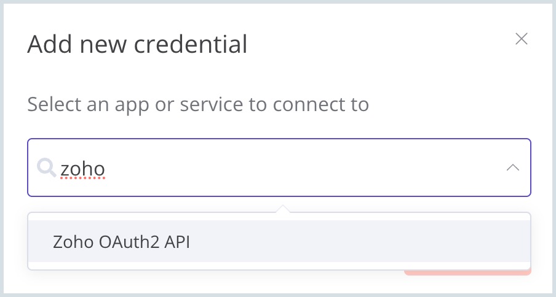Focus the app or service combo box

click(277, 168)
